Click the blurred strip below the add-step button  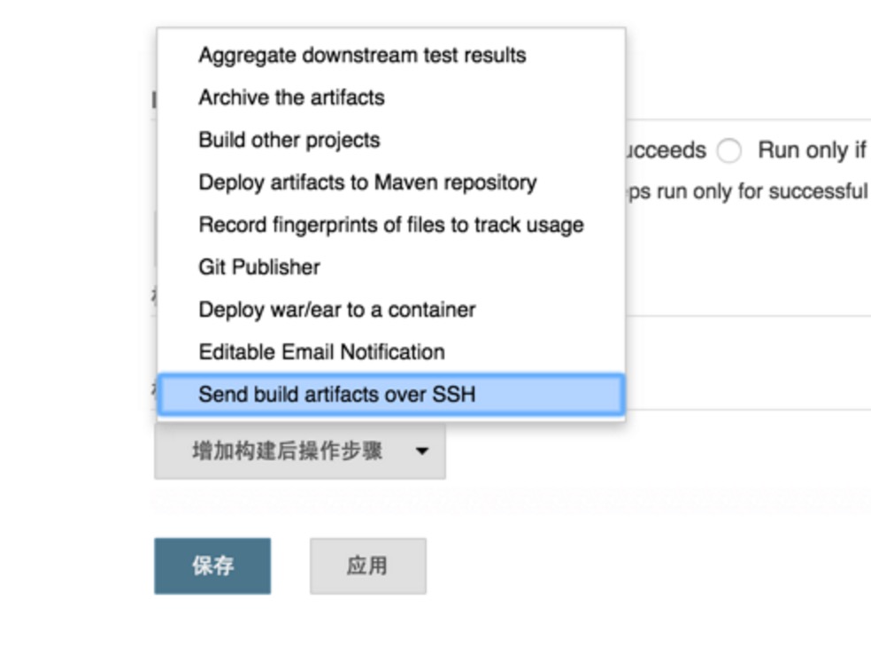pos(511,500)
